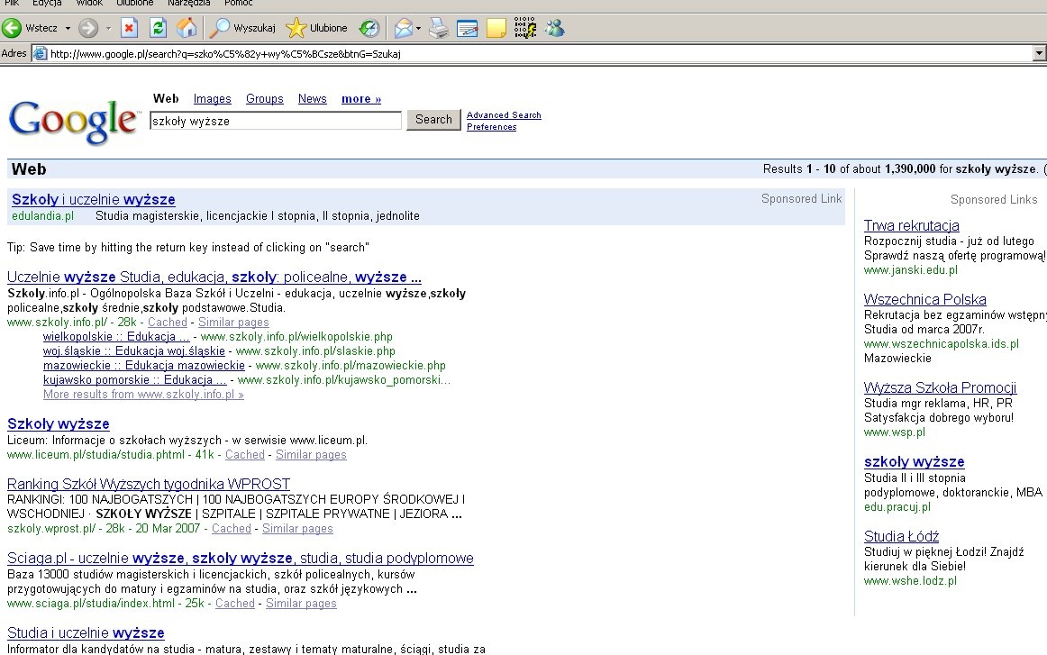Launch the Messenger people icon

pyautogui.click(x=554, y=28)
